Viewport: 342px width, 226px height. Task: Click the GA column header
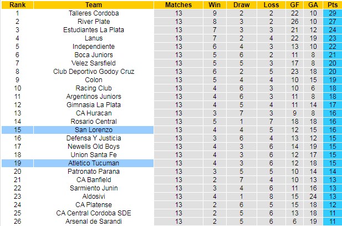point(313,4)
